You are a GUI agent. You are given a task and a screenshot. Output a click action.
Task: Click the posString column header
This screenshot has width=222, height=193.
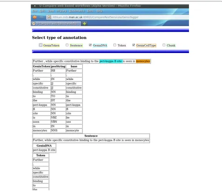click(58, 67)
